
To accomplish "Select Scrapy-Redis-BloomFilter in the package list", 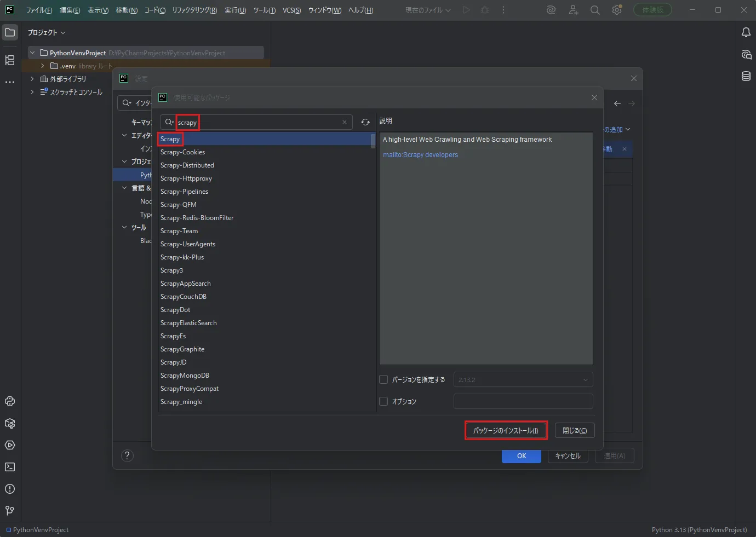I will pyautogui.click(x=197, y=218).
